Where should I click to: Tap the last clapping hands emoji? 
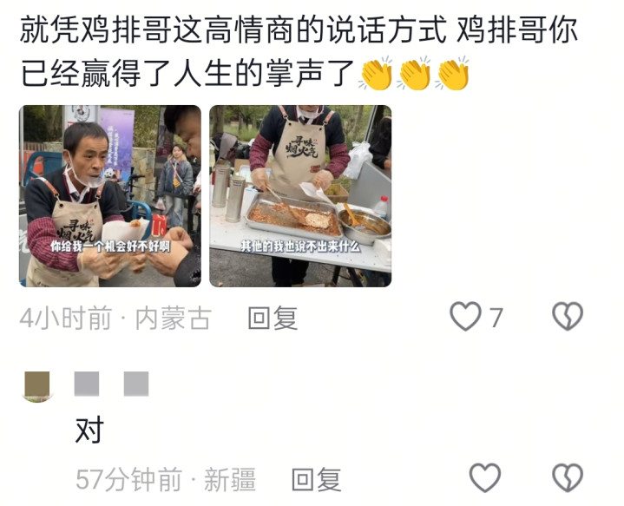coord(452,74)
